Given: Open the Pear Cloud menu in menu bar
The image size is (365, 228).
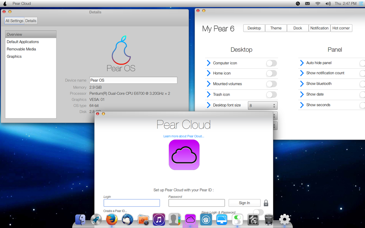Looking at the screenshot, I should pyautogui.click(x=22, y=4).
